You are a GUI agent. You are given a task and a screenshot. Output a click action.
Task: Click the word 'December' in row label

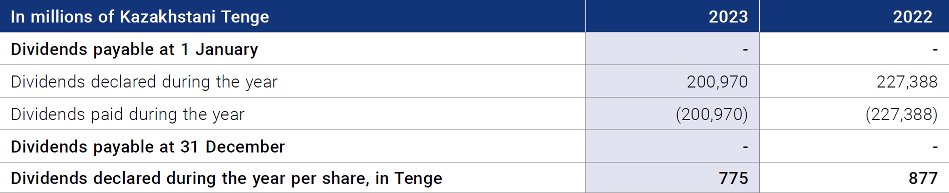pos(245,146)
